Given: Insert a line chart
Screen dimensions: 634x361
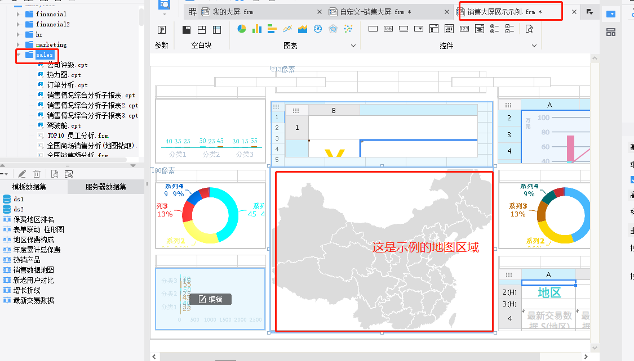Looking at the screenshot, I should coord(287,29).
